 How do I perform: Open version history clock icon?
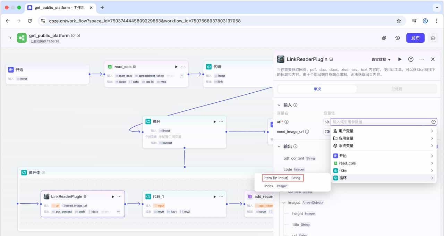(x=398, y=38)
